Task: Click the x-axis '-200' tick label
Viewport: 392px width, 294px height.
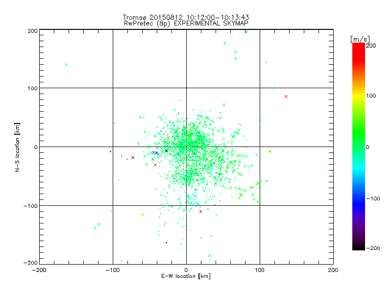Action: (x=39, y=270)
